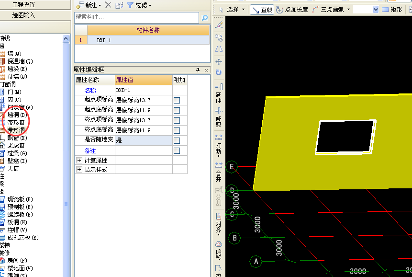Screen dimensions: 412x277
Task: Select 现浇板(B) tree item
Action: point(20,199)
